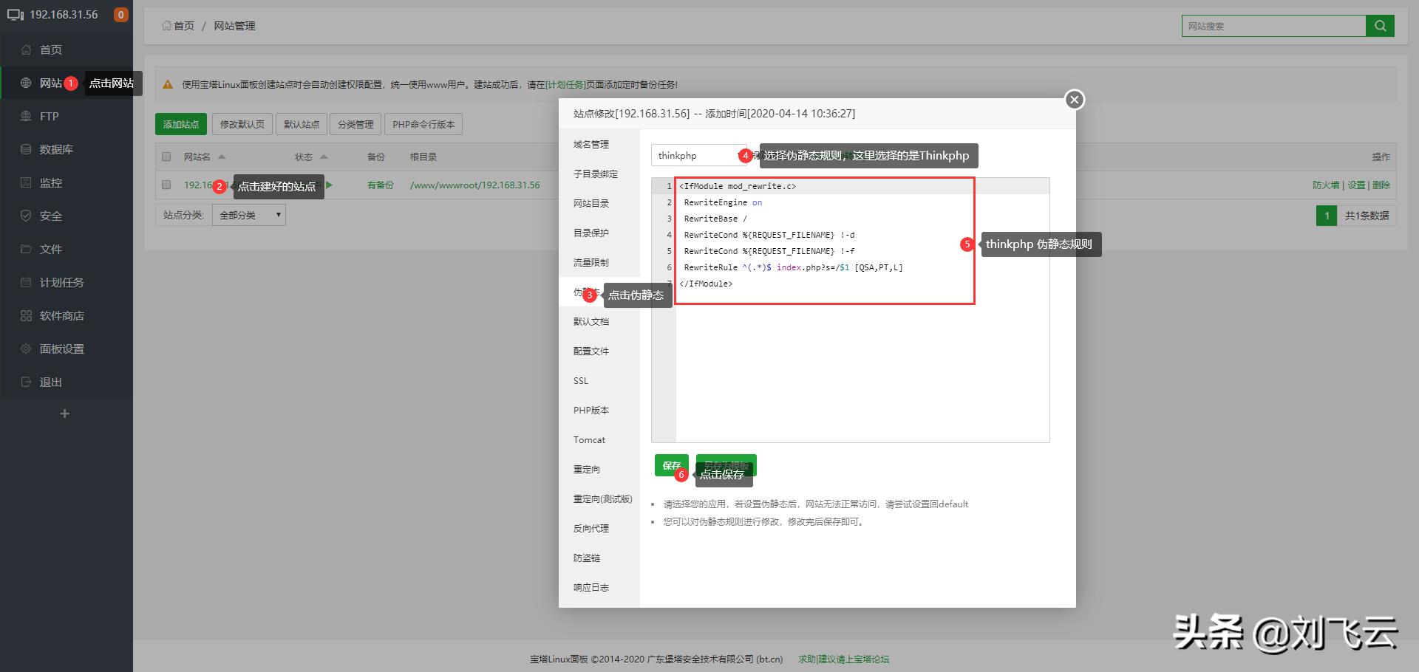Expand the site row with green arrow

(x=330, y=185)
